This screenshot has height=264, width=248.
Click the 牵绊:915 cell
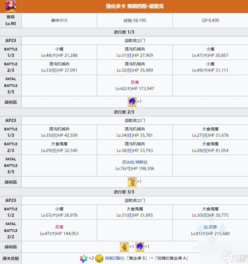(59, 20)
